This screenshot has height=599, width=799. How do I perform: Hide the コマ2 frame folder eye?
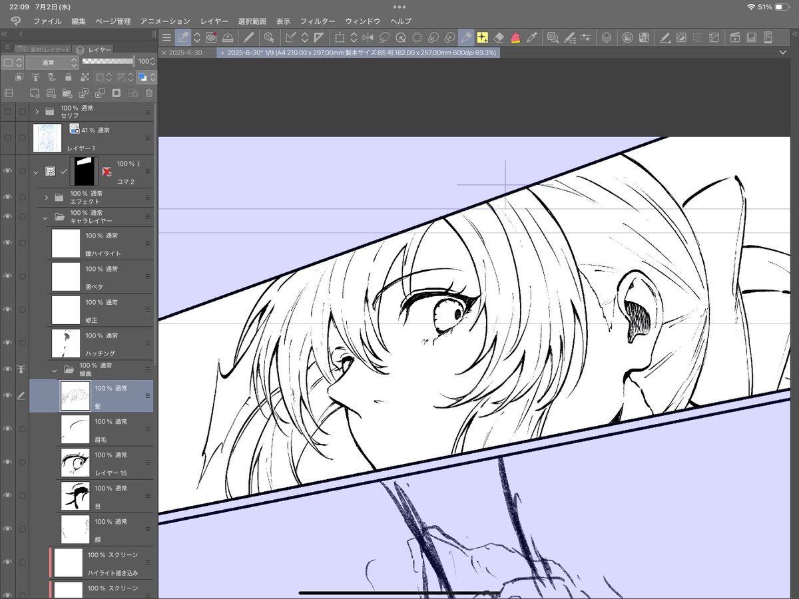tap(8, 171)
